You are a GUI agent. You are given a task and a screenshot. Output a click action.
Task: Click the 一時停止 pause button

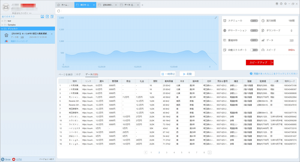tap(168, 74)
